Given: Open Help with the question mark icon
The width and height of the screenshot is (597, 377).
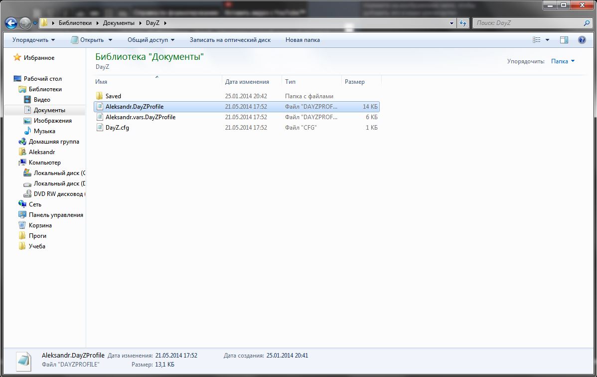Looking at the screenshot, I should click(x=582, y=39).
